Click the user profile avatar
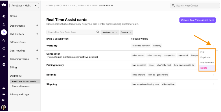Screen dimensions: 221x112 pos(3,107)
